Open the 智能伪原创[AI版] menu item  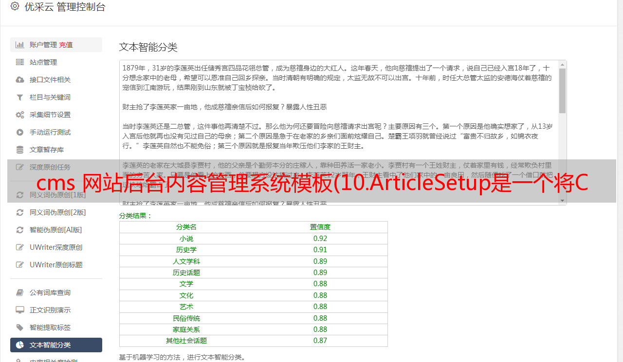(55, 230)
